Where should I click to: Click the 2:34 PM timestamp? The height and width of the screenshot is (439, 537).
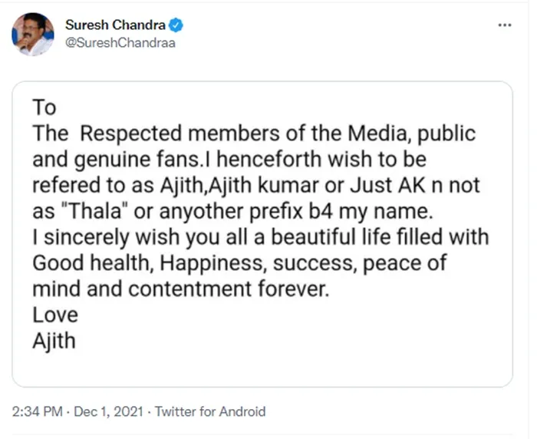(37, 412)
